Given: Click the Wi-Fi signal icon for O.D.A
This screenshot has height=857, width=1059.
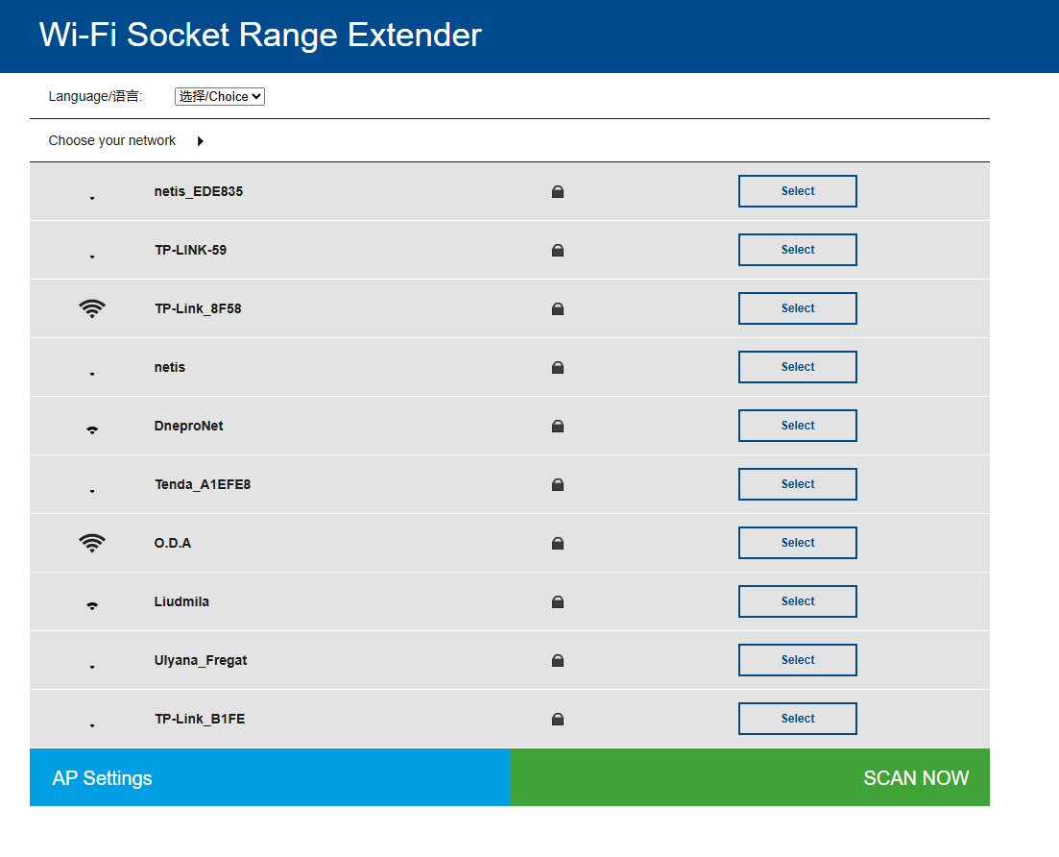Looking at the screenshot, I should coord(92,543).
